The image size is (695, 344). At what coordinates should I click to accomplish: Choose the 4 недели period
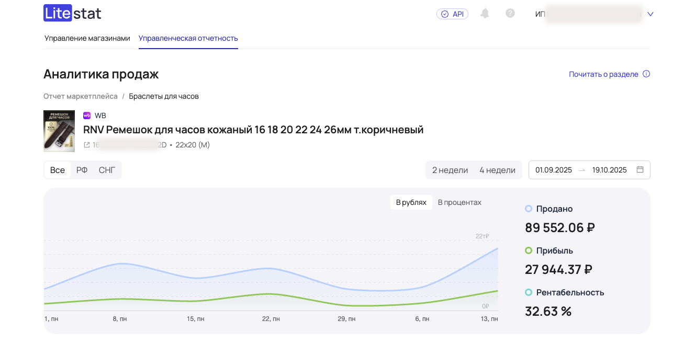[497, 170]
